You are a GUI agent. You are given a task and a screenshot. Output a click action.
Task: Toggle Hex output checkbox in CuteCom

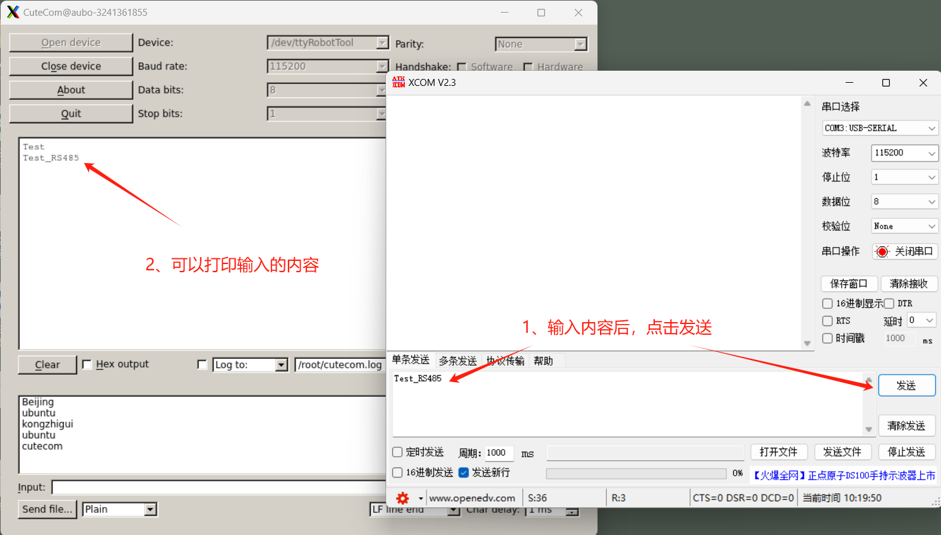click(87, 364)
